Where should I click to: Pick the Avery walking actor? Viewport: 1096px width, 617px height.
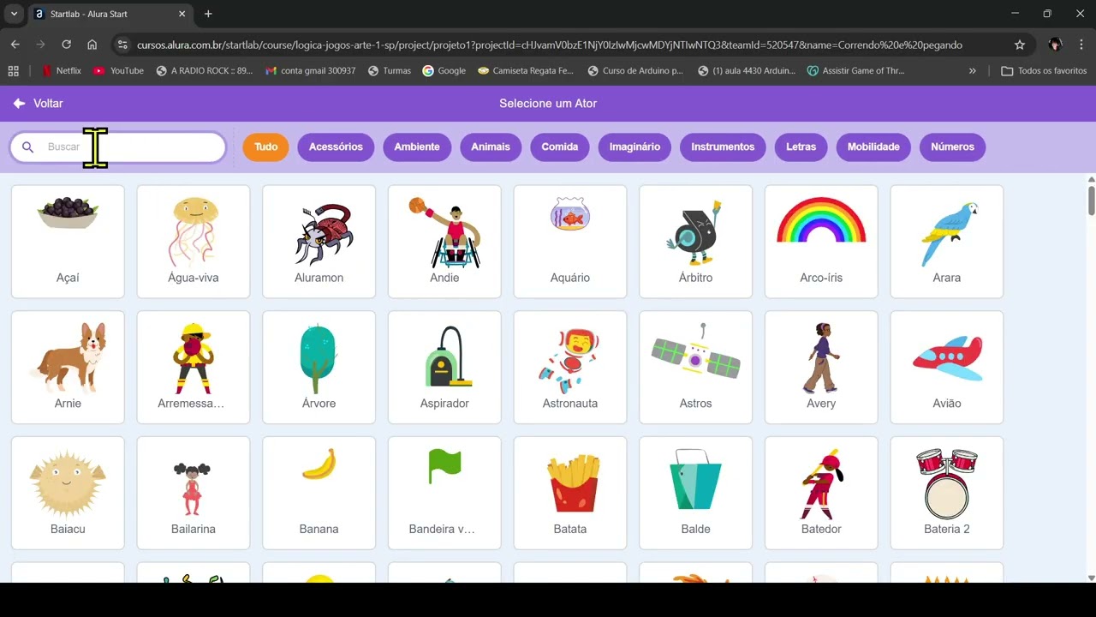(821, 368)
